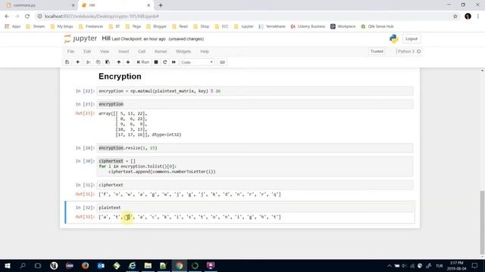
Task: Click the encryption.resize code cell
Action: point(255,148)
